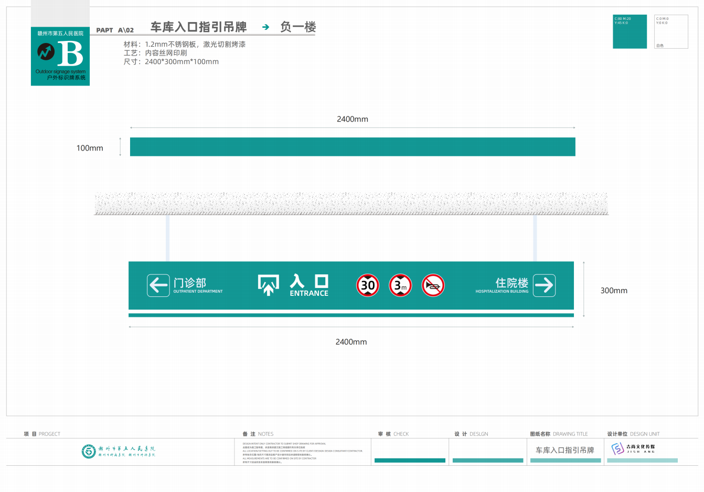The height and width of the screenshot is (492, 704).
Task: Click the 30 speed limit sign icon
Action: point(368,285)
